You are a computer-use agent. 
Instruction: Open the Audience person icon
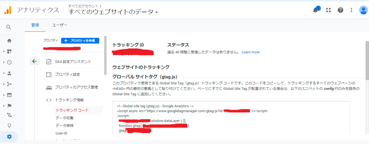[x=9, y=73]
